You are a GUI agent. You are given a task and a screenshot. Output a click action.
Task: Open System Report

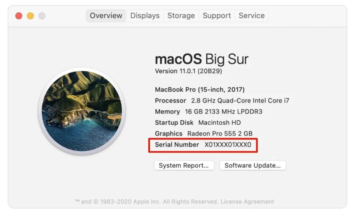[184, 166]
